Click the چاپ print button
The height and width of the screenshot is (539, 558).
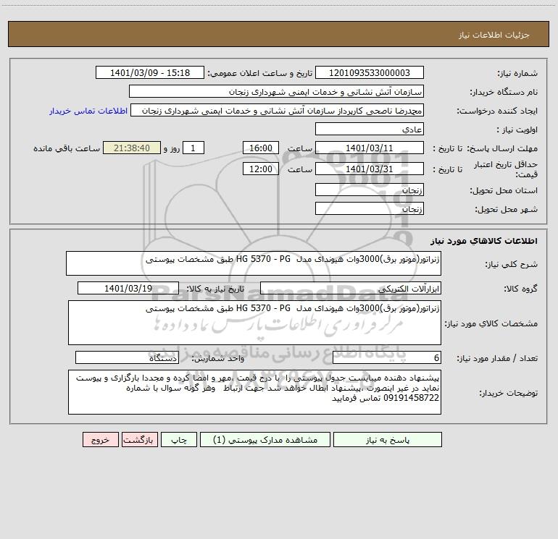pos(179,439)
